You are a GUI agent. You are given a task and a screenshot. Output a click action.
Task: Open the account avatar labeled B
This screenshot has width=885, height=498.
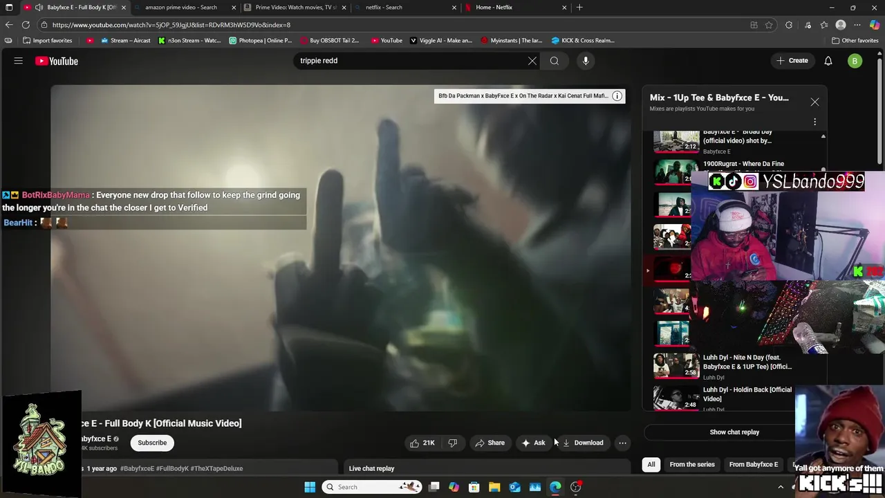(855, 61)
